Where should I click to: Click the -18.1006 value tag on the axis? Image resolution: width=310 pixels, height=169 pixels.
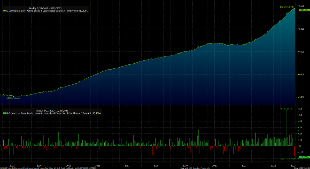coord(304,157)
